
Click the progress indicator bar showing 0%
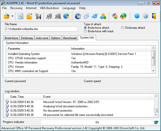(97, 122)
